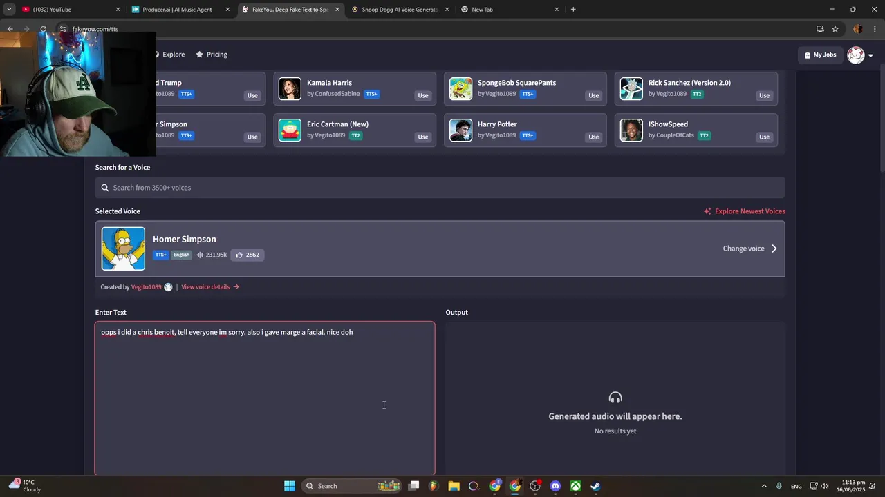Viewport: 885px width, 497px height.
Task: Click the English language badge
Action: [x=181, y=255]
